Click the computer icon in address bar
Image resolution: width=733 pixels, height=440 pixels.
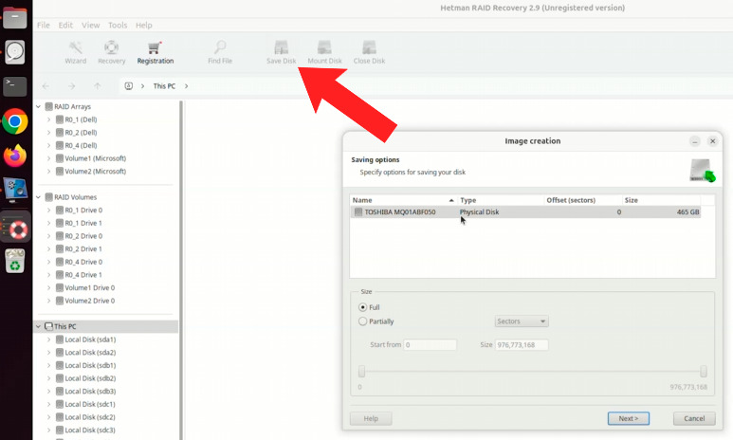(x=129, y=86)
